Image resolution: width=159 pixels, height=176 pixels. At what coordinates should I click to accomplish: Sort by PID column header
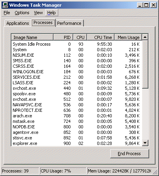click(x=63, y=37)
